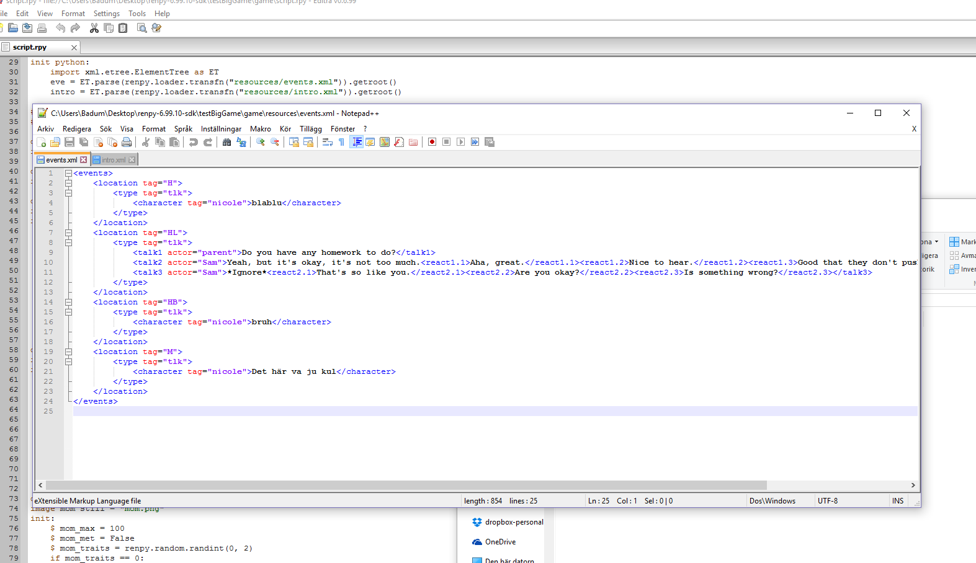976x563 pixels.
Task: Open the Inställningar menu
Action: pos(221,129)
